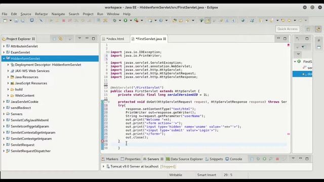Open the File menu

5,14
